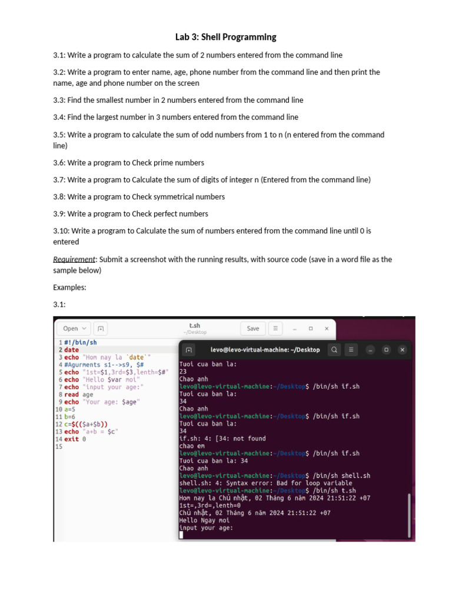
Task: Click the 'read age' code line
Action: pyautogui.click(x=78, y=394)
